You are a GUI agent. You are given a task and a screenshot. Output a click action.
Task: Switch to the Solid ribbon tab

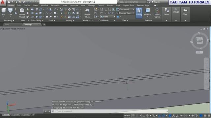coord(19,5)
